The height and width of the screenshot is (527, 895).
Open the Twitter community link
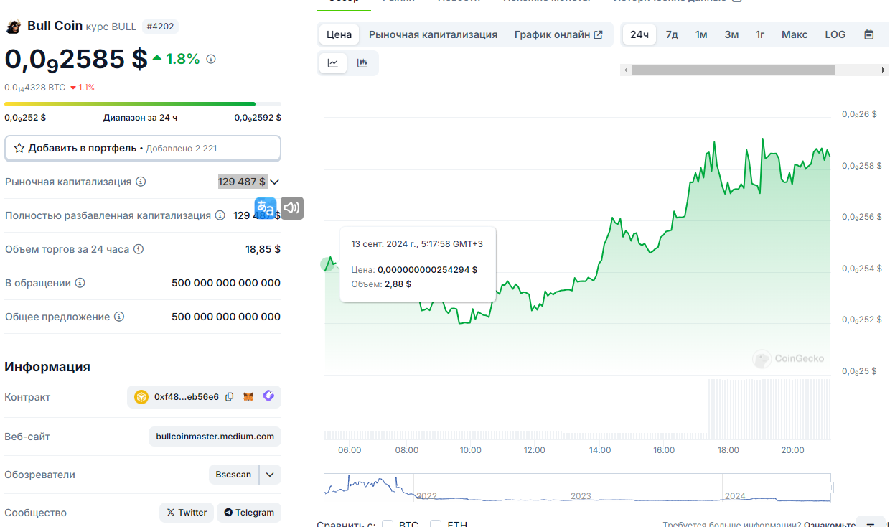coord(187,513)
